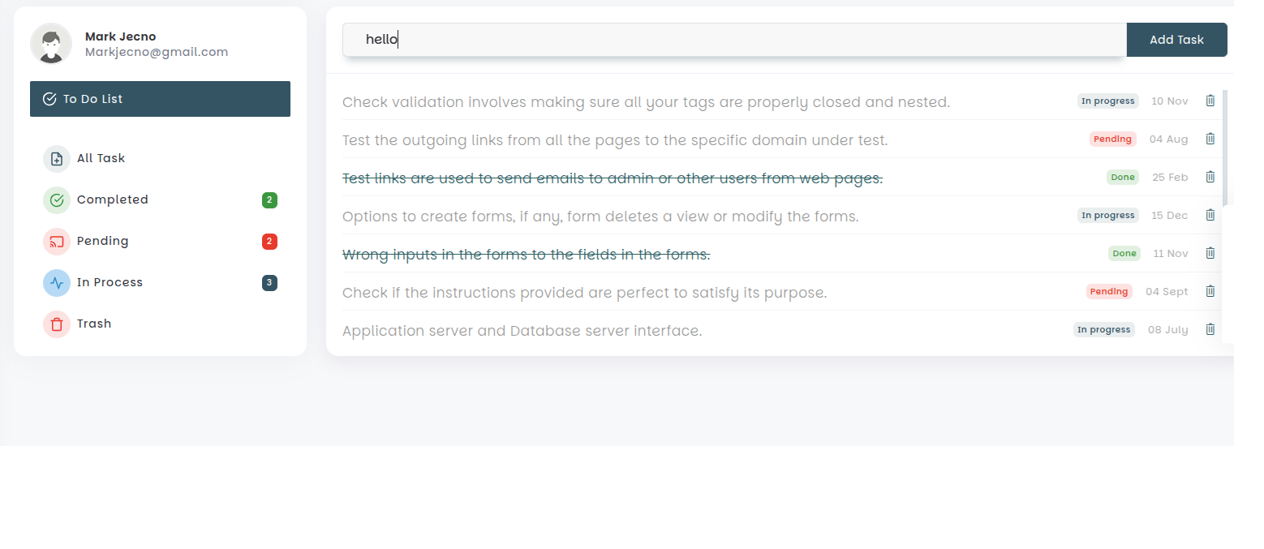Image resolution: width=1264 pixels, height=549 pixels.
Task: Click the Mark Jecno profile avatar
Action: click(51, 44)
